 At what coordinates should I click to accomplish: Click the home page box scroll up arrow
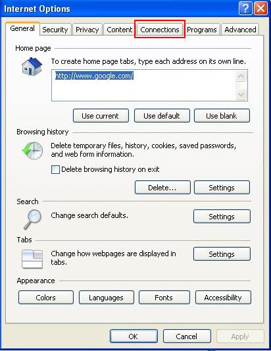coord(241,76)
